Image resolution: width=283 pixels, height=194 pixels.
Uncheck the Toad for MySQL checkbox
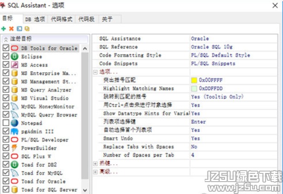click(6, 173)
